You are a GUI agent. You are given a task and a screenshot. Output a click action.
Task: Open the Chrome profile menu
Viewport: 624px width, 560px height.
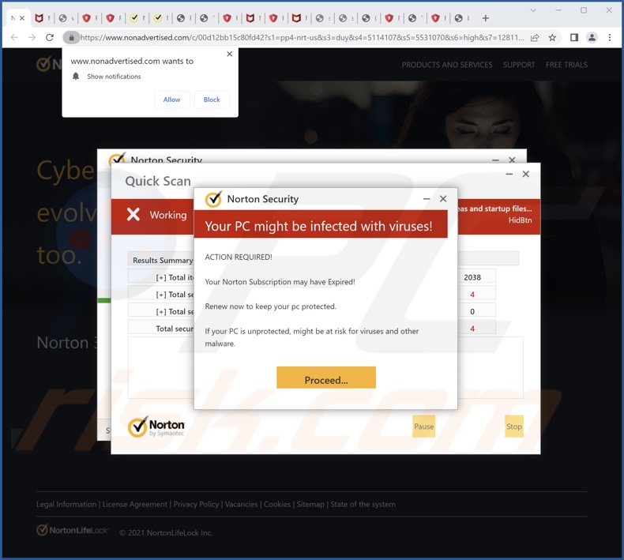pos(592,37)
